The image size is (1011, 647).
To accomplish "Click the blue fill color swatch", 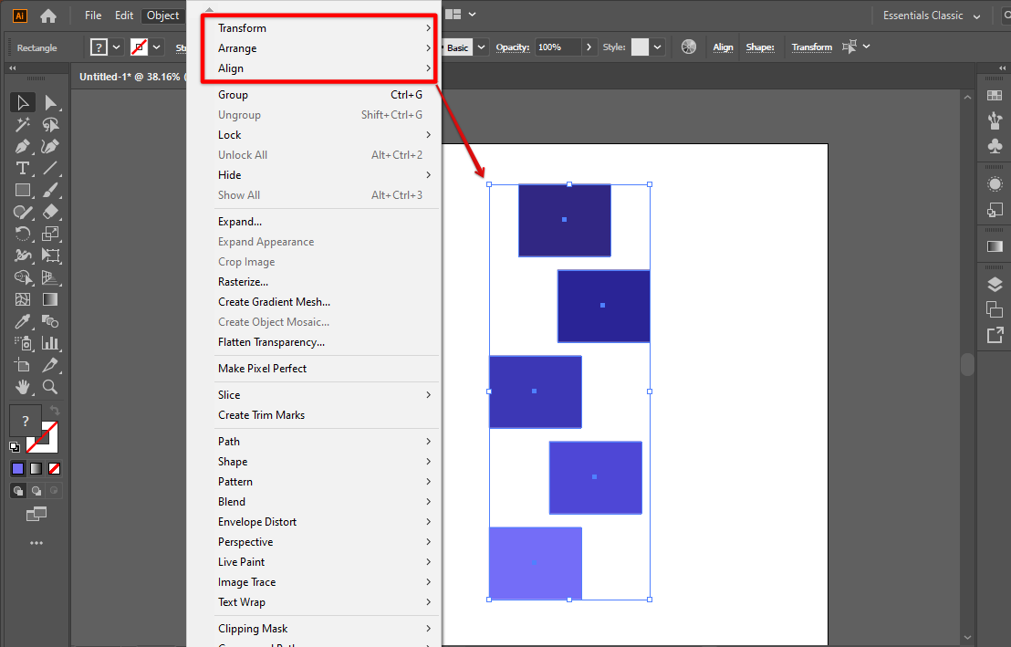I will click(x=19, y=467).
